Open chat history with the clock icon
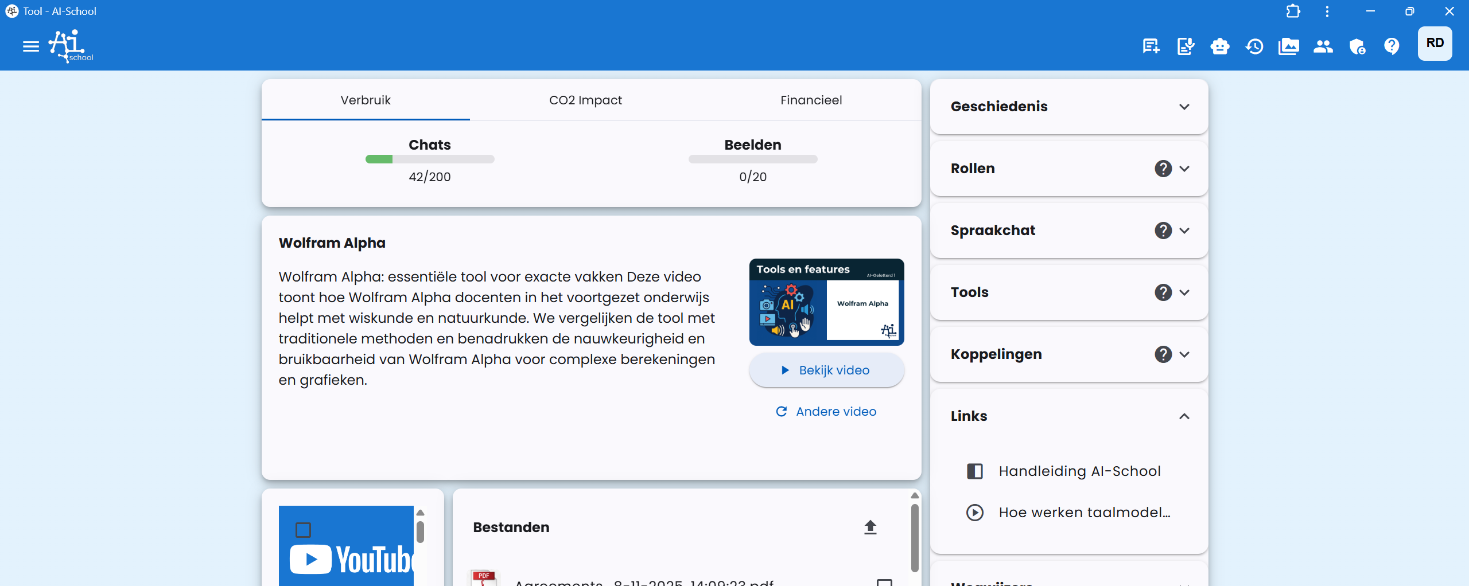Image resolution: width=1469 pixels, height=586 pixels. (x=1254, y=46)
